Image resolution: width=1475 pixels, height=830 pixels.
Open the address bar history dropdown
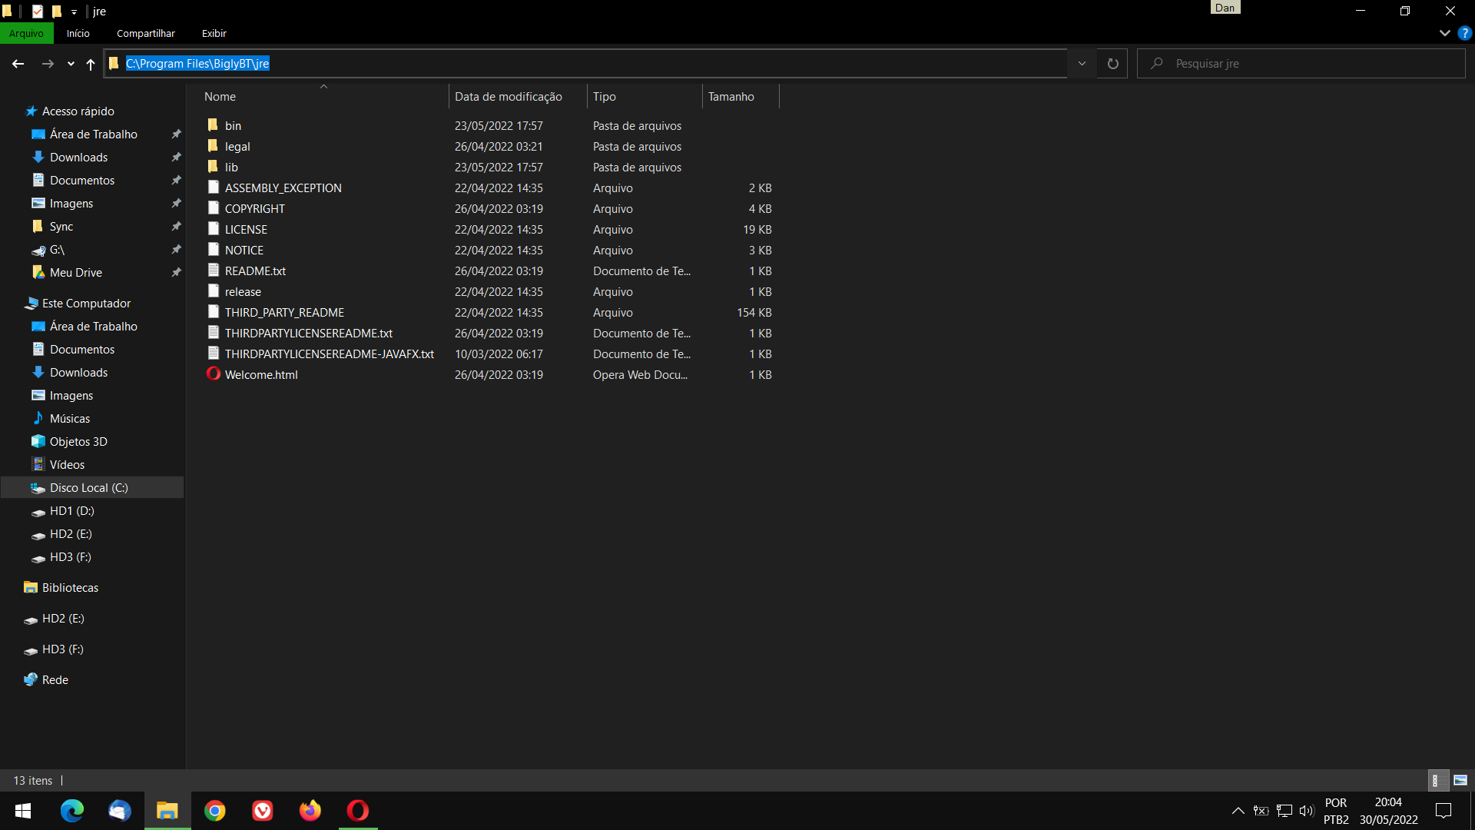coord(1082,63)
